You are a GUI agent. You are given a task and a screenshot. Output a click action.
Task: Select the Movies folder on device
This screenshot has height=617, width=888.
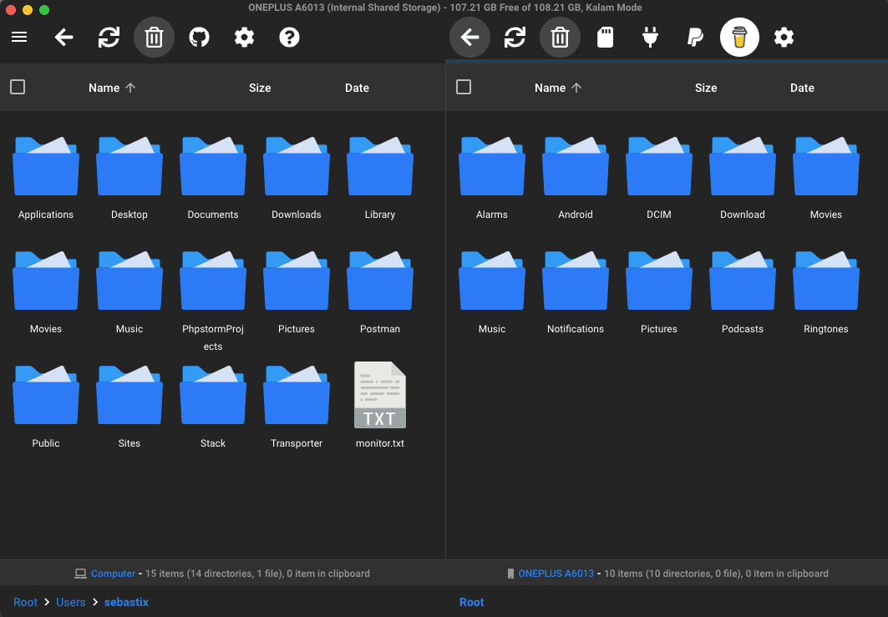825,179
